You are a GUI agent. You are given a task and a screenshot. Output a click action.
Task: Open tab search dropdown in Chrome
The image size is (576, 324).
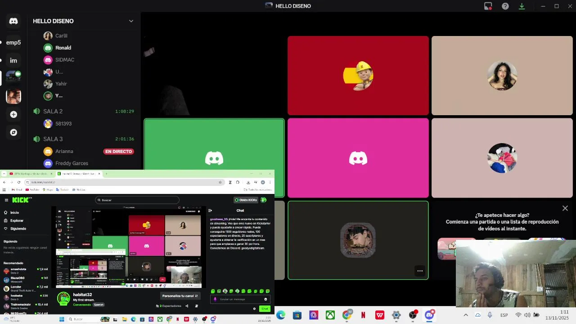click(x=4, y=174)
